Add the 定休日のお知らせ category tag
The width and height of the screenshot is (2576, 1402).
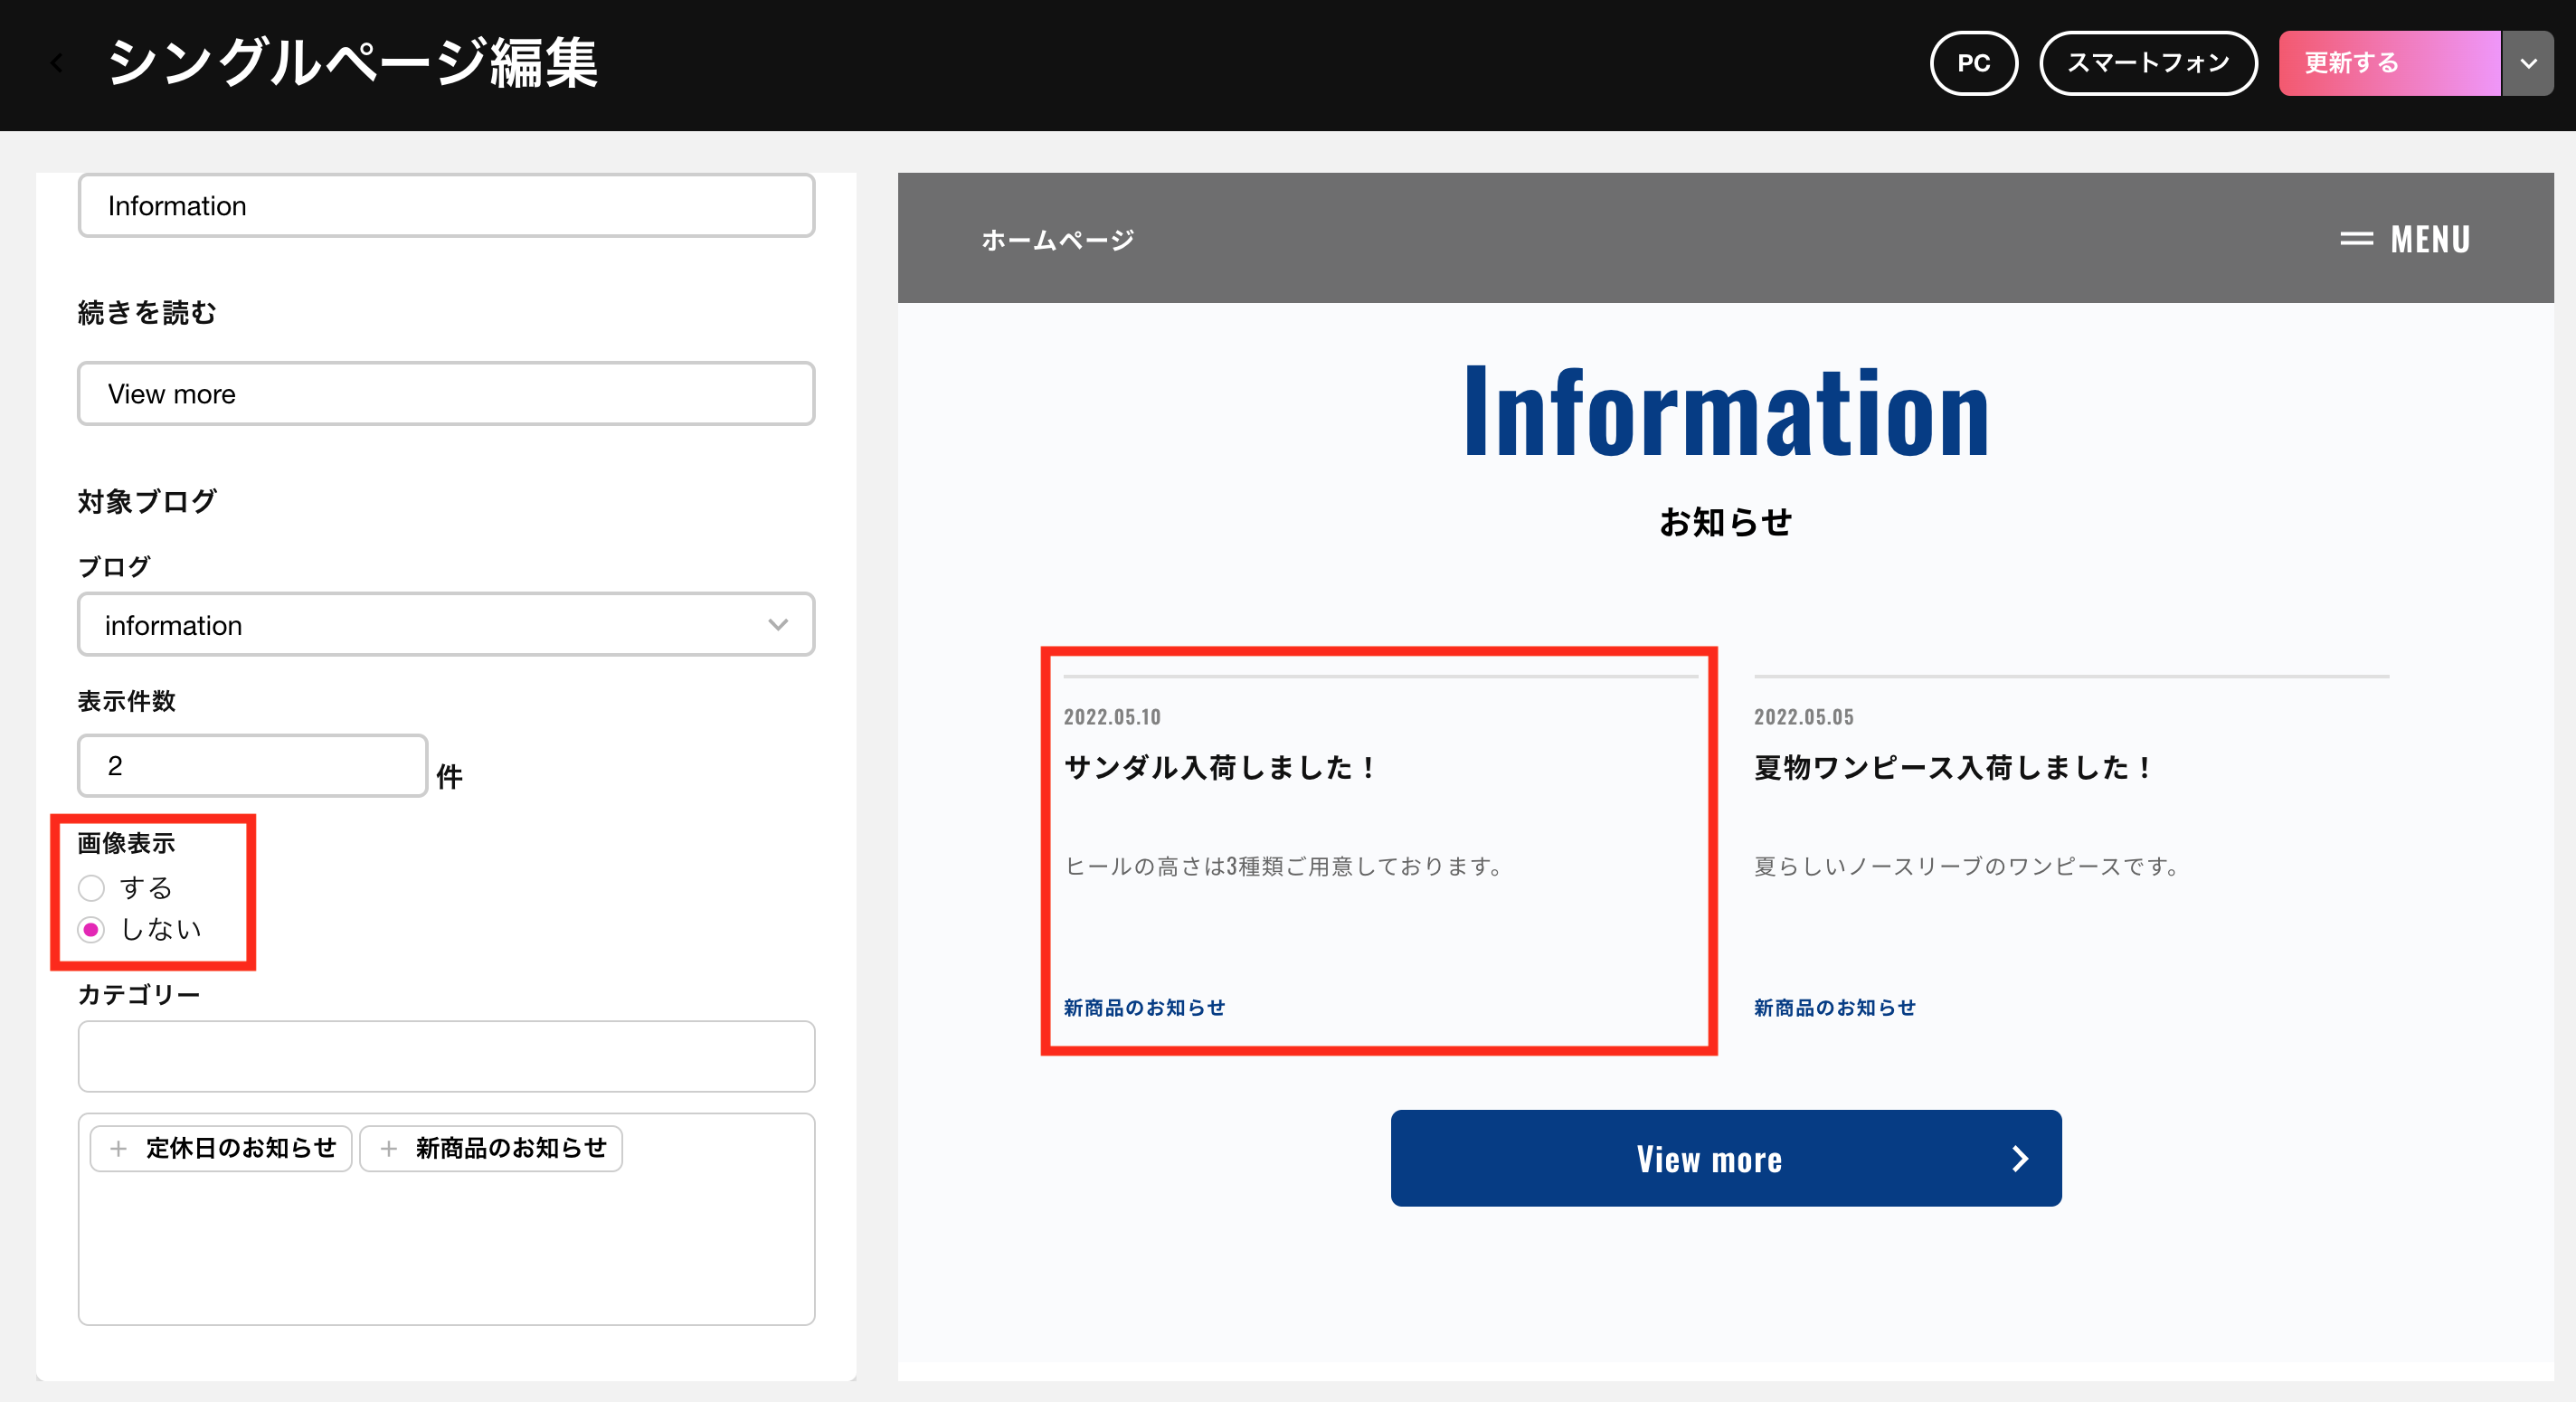tap(221, 1148)
